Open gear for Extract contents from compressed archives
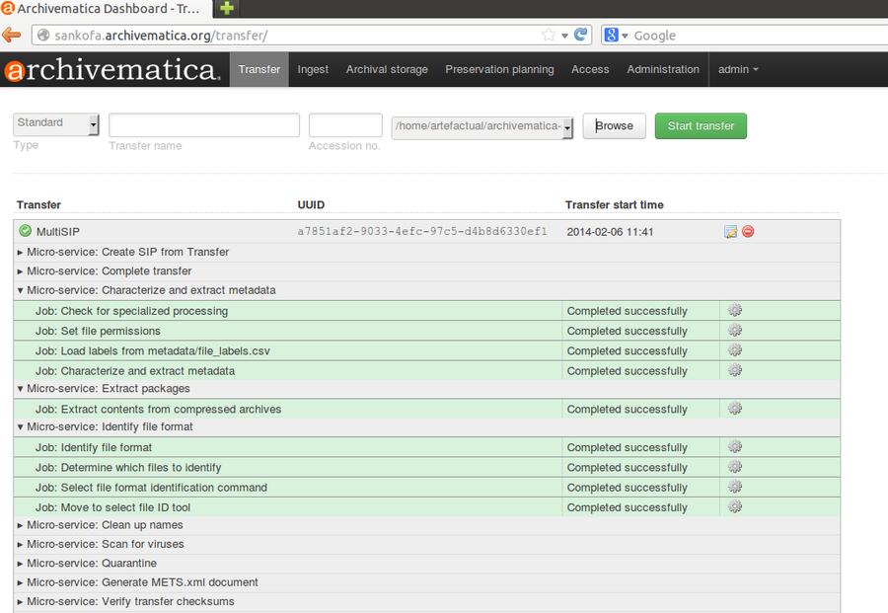888x613 pixels. coord(734,409)
